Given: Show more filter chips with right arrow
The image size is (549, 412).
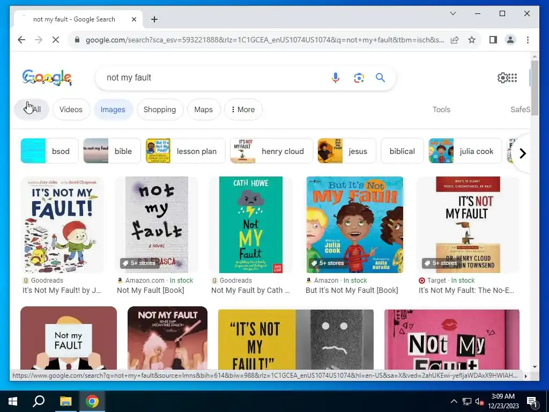Looking at the screenshot, I should coord(522,153).
